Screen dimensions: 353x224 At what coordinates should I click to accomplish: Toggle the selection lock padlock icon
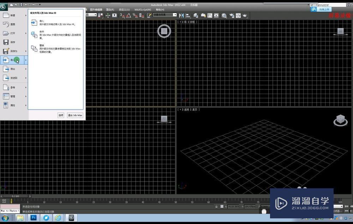[216, 206]
